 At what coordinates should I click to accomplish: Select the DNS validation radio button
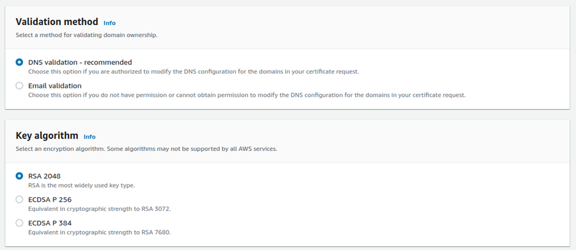point(19,63)
